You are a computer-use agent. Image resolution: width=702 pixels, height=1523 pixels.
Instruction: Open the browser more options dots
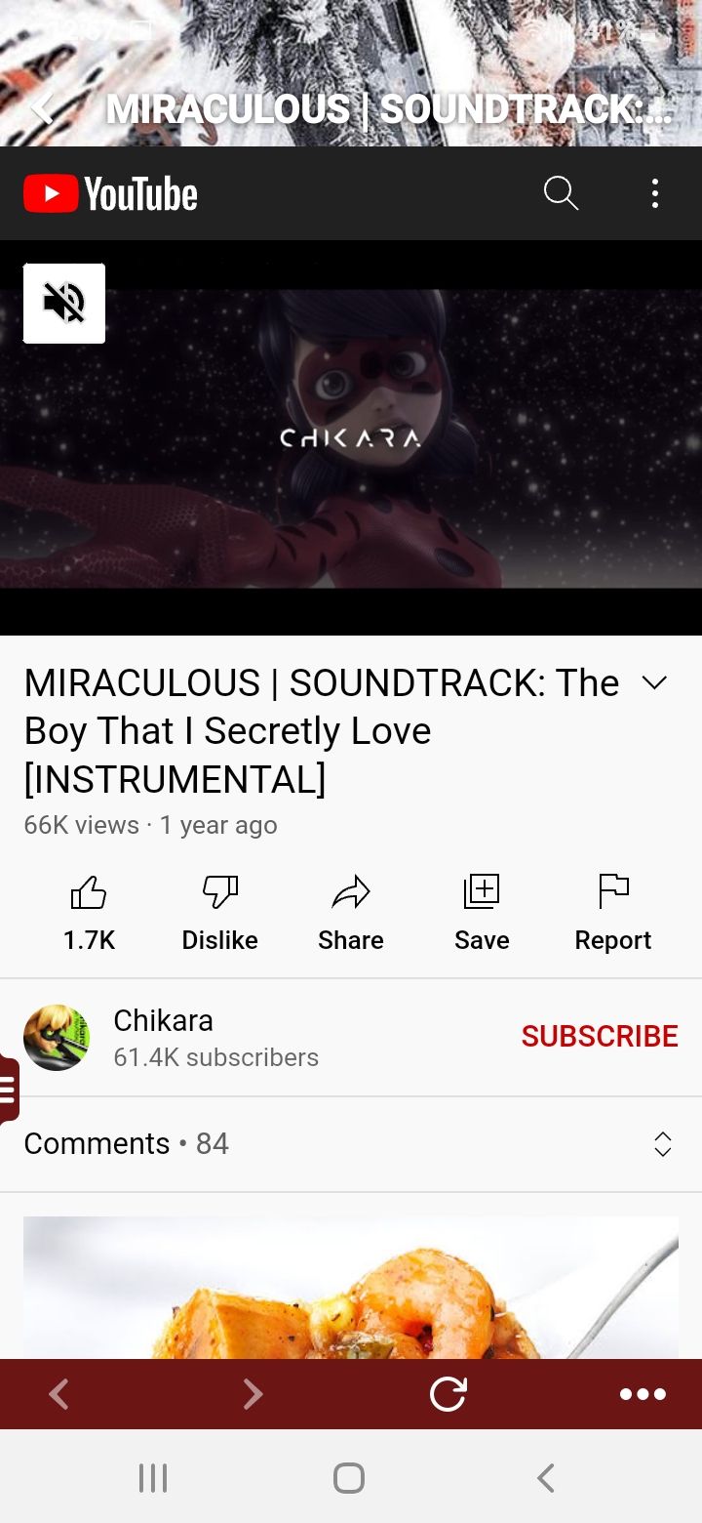point(643,1394)
